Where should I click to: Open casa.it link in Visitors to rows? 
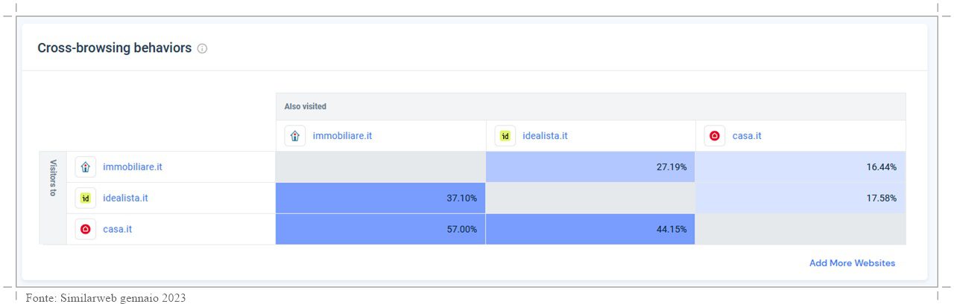point(118,230)
